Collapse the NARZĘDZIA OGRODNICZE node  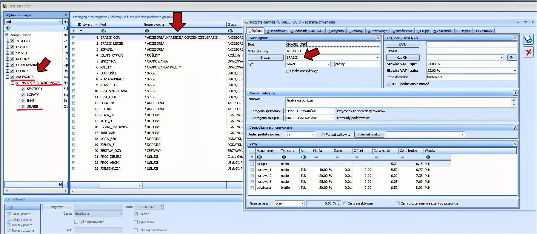click(x=13, y=83)
